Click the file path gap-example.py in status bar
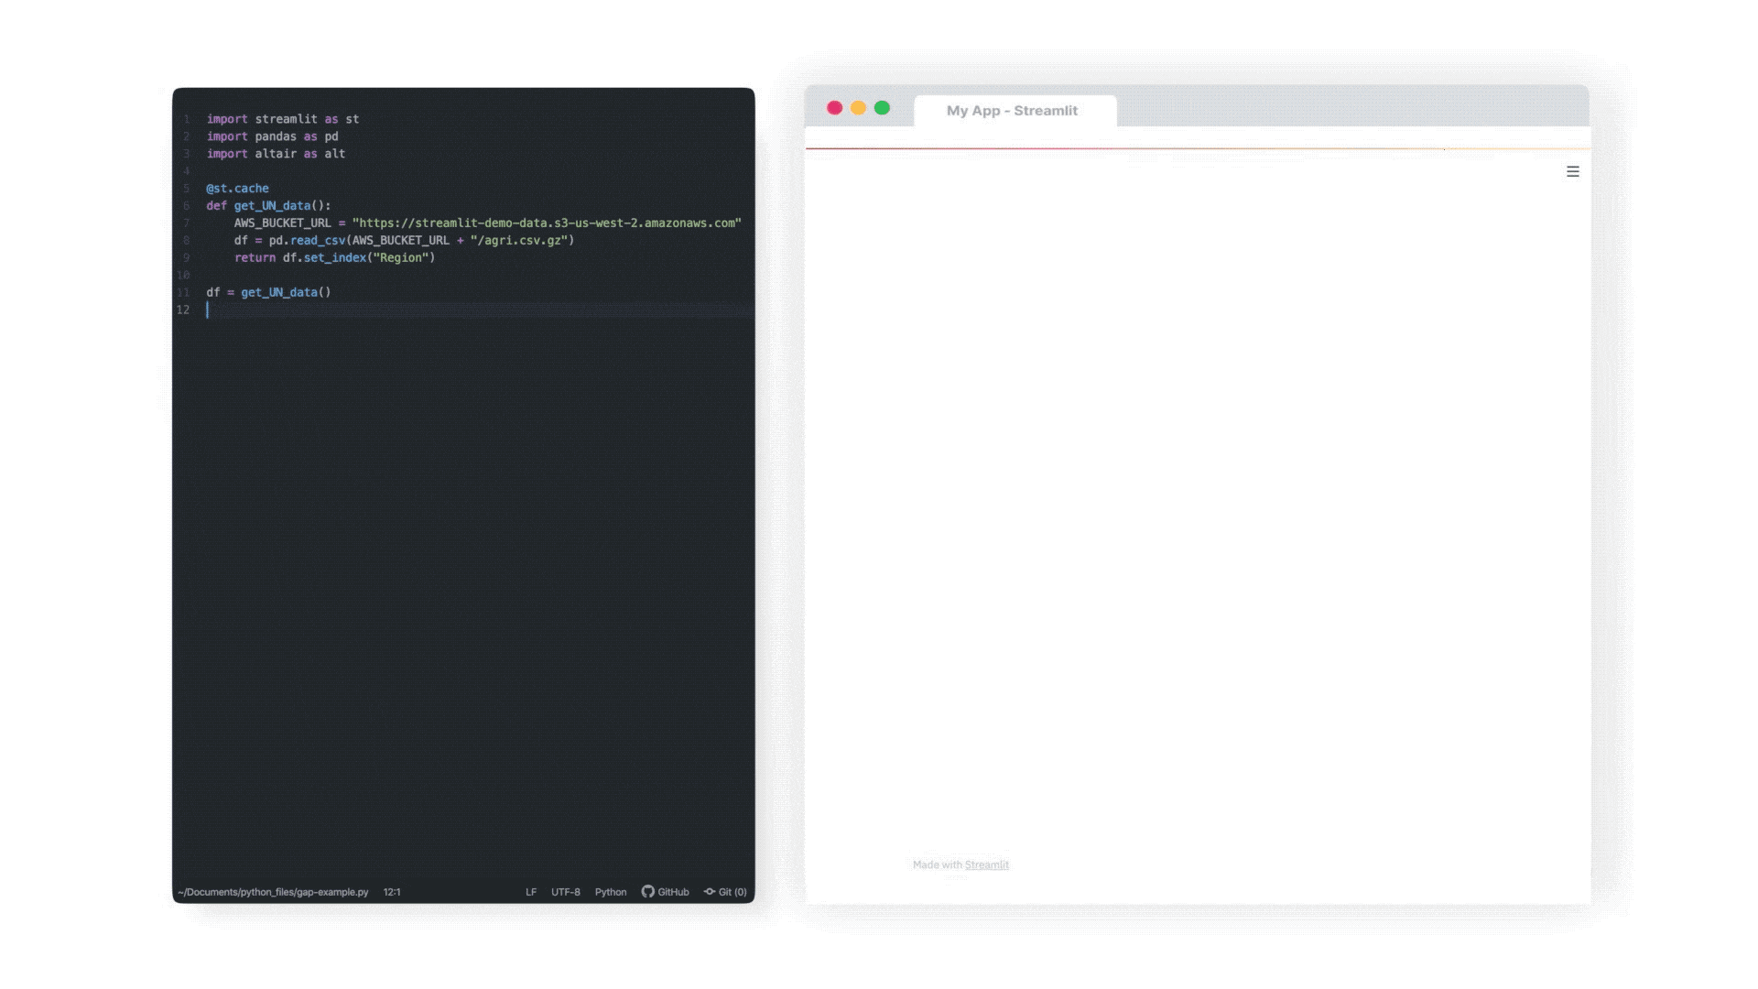This screenshot has height=989, width=1758. click(272, 891)
